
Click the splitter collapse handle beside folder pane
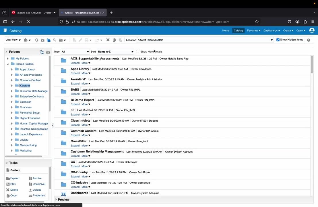(x=53, y=126)
